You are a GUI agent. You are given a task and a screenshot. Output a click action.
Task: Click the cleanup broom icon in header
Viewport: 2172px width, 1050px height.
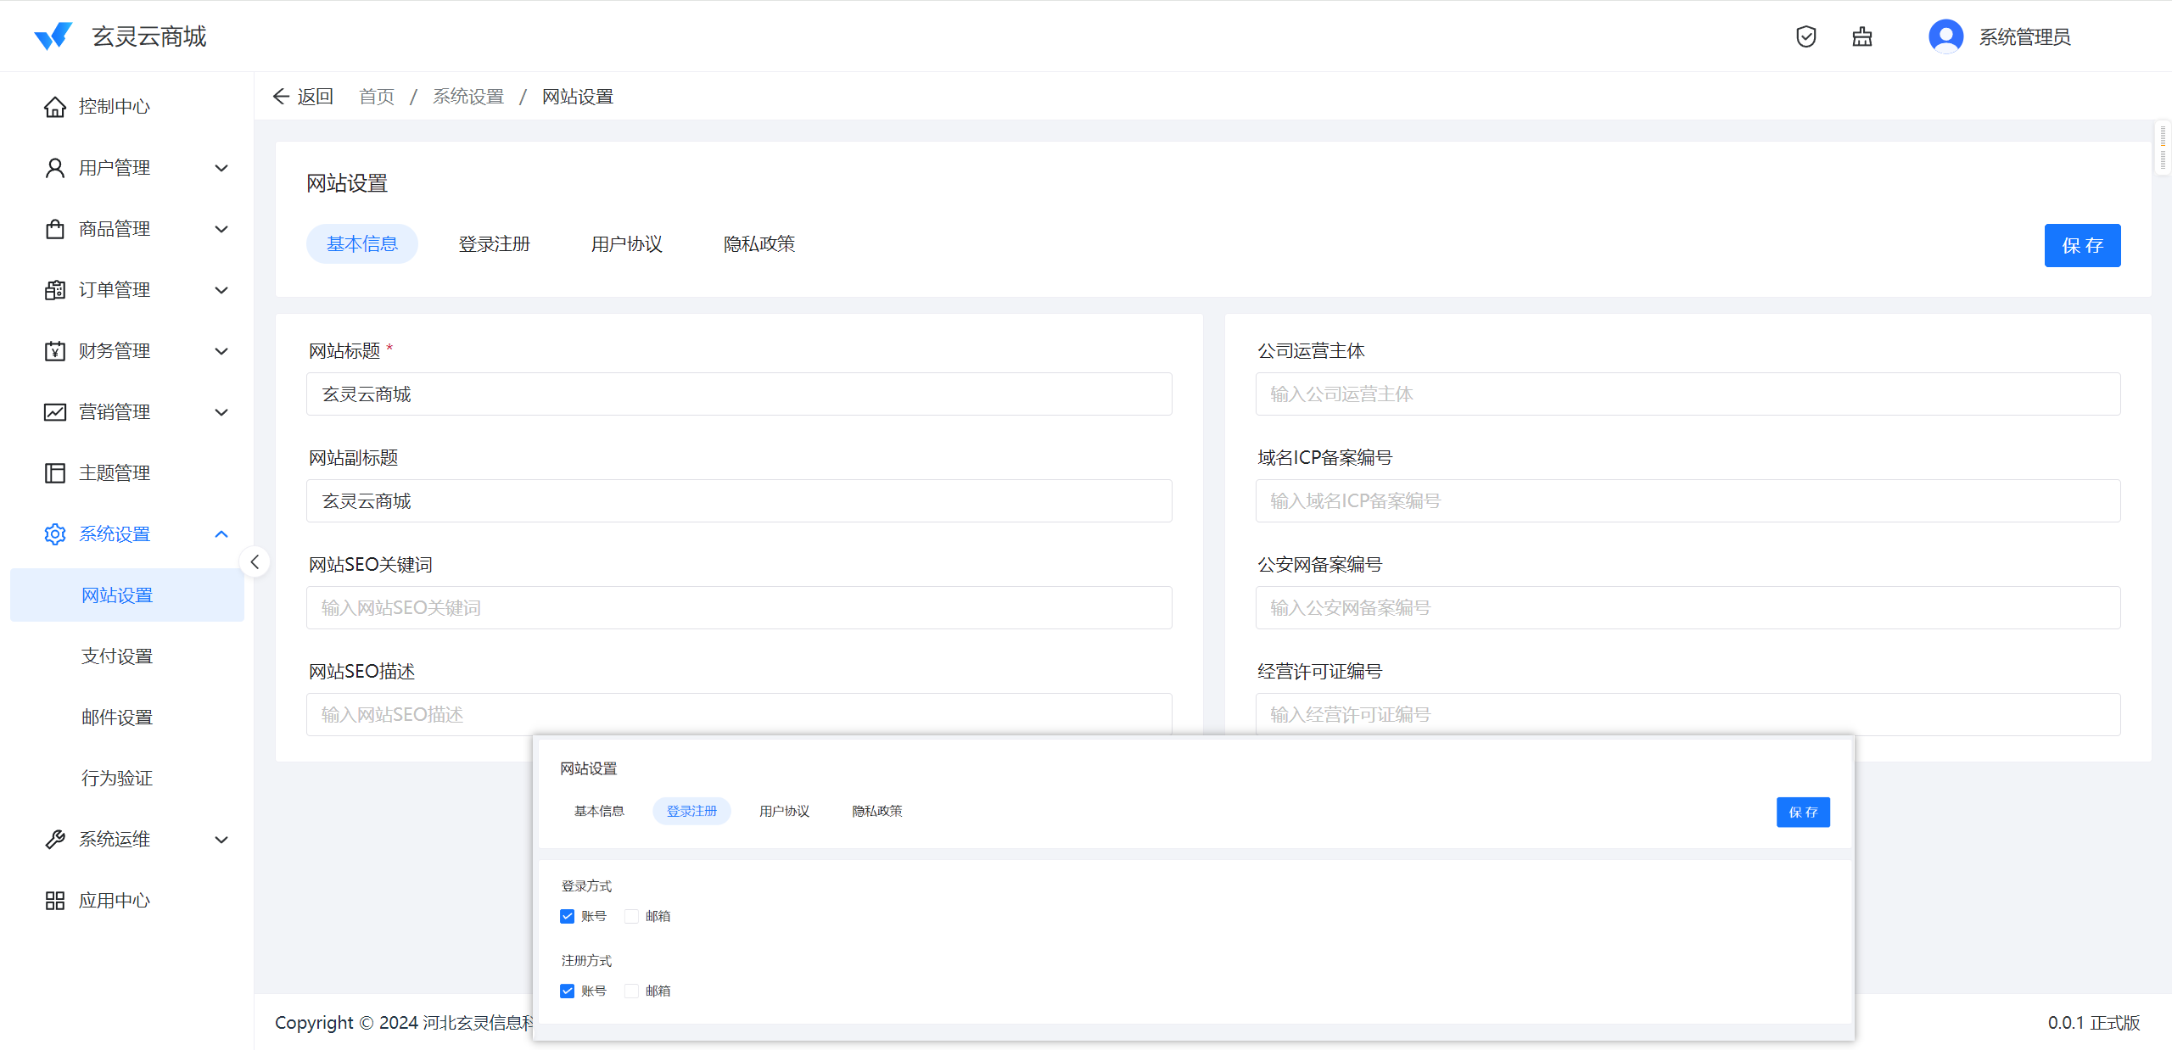(1861, 36)
